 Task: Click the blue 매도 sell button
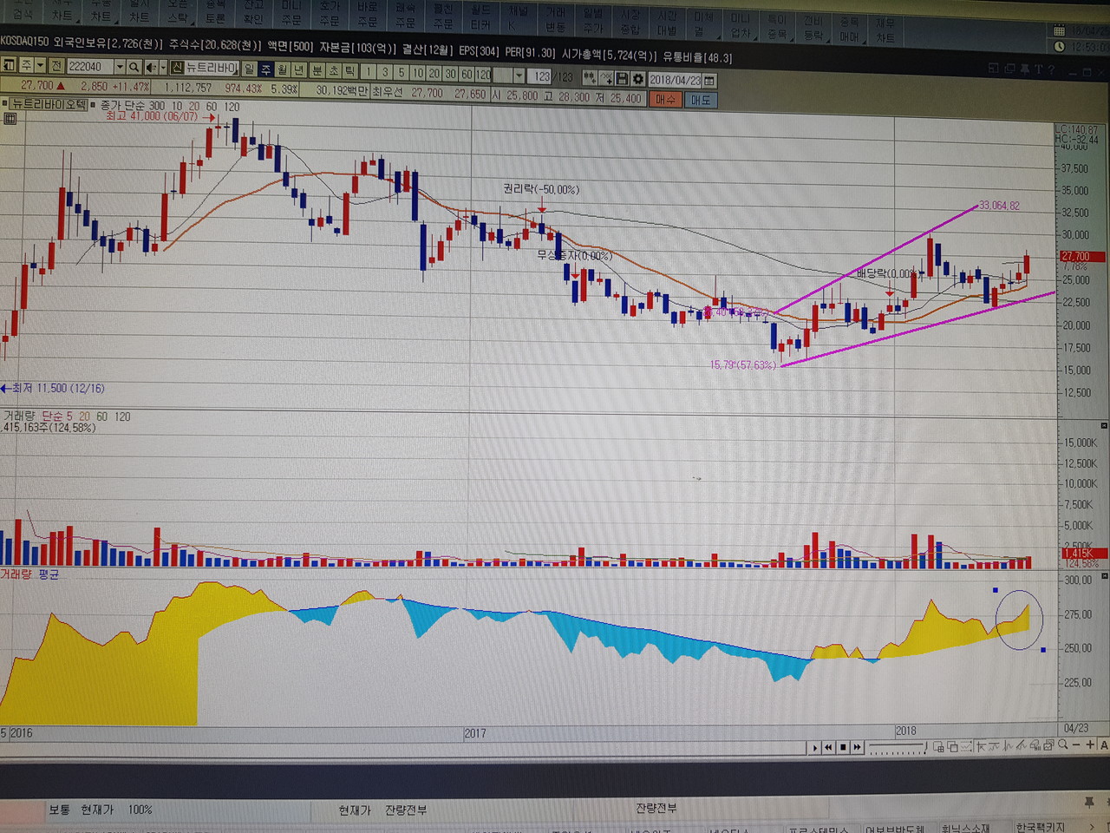tap(701, 100)
